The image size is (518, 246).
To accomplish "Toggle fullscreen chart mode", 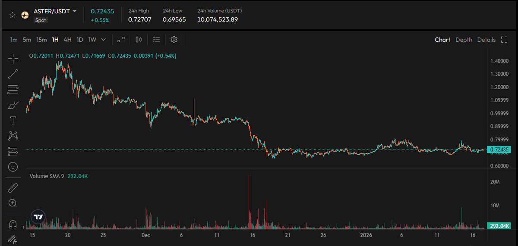I will click(x=504, y=40).
